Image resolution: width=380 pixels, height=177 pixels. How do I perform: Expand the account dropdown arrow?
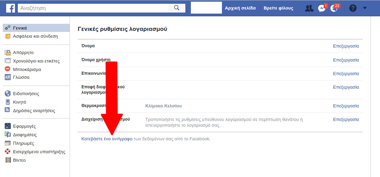coord(365,8)
